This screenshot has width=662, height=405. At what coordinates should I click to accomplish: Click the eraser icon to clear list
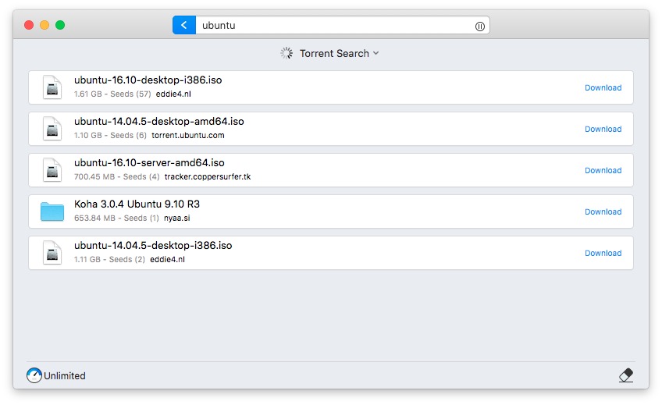(x=625, y=375)
